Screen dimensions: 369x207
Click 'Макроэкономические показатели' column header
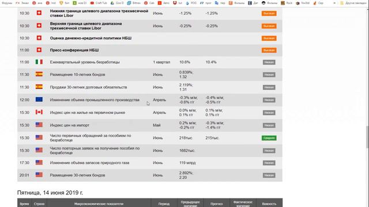coord(99,204)
